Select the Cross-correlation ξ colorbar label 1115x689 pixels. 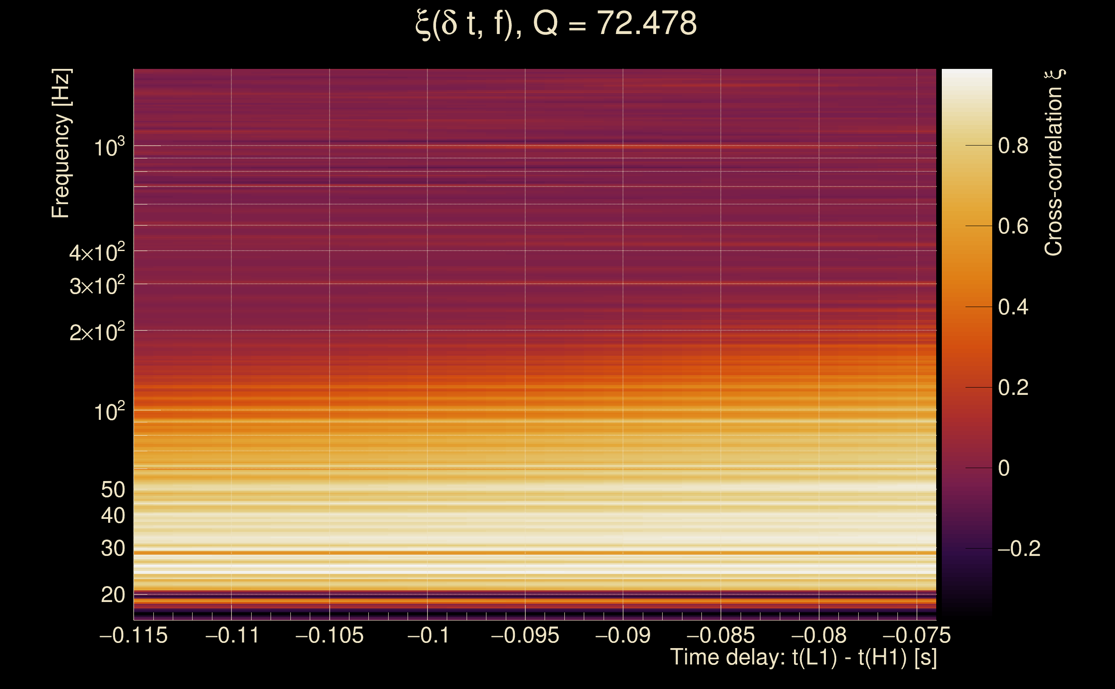tap(1054, 163)
